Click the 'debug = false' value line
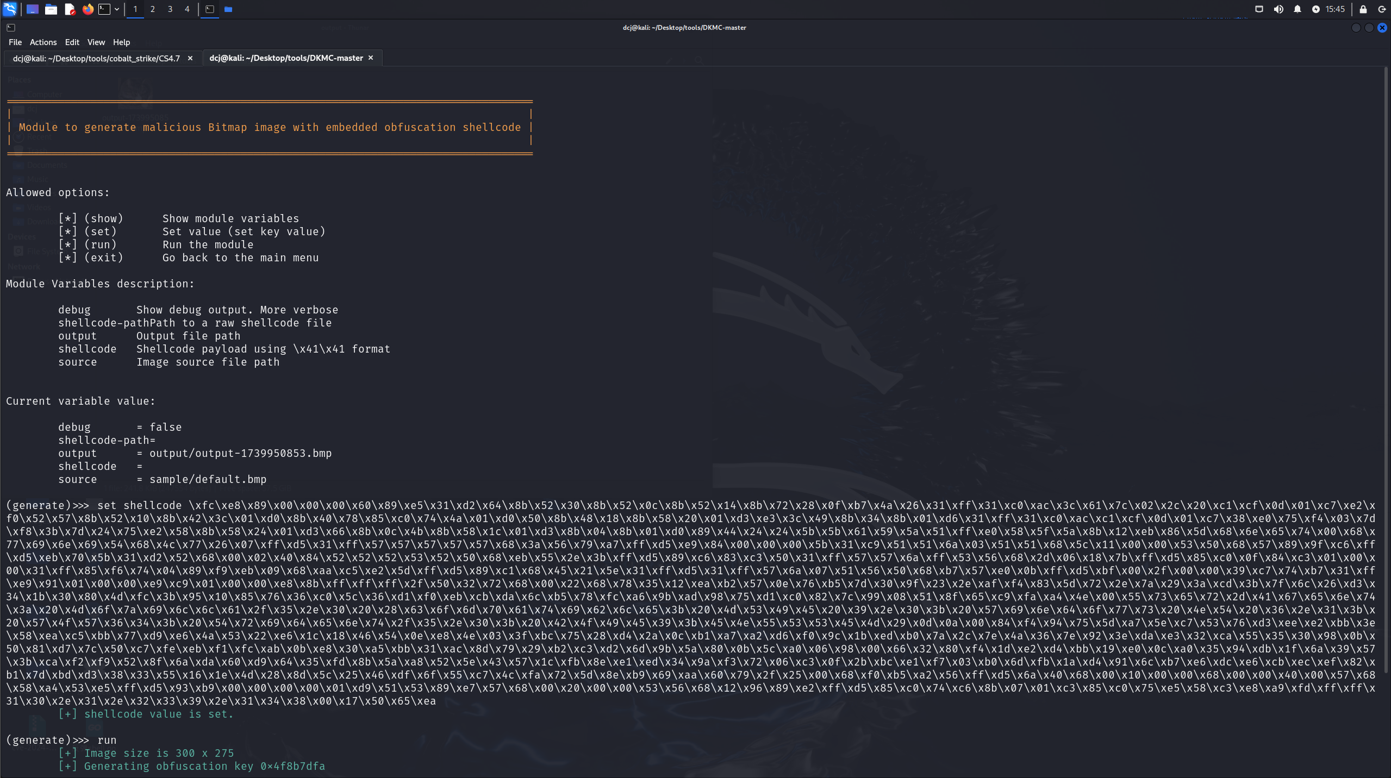Screen dimensions: 1391x778 coord(120,428)
